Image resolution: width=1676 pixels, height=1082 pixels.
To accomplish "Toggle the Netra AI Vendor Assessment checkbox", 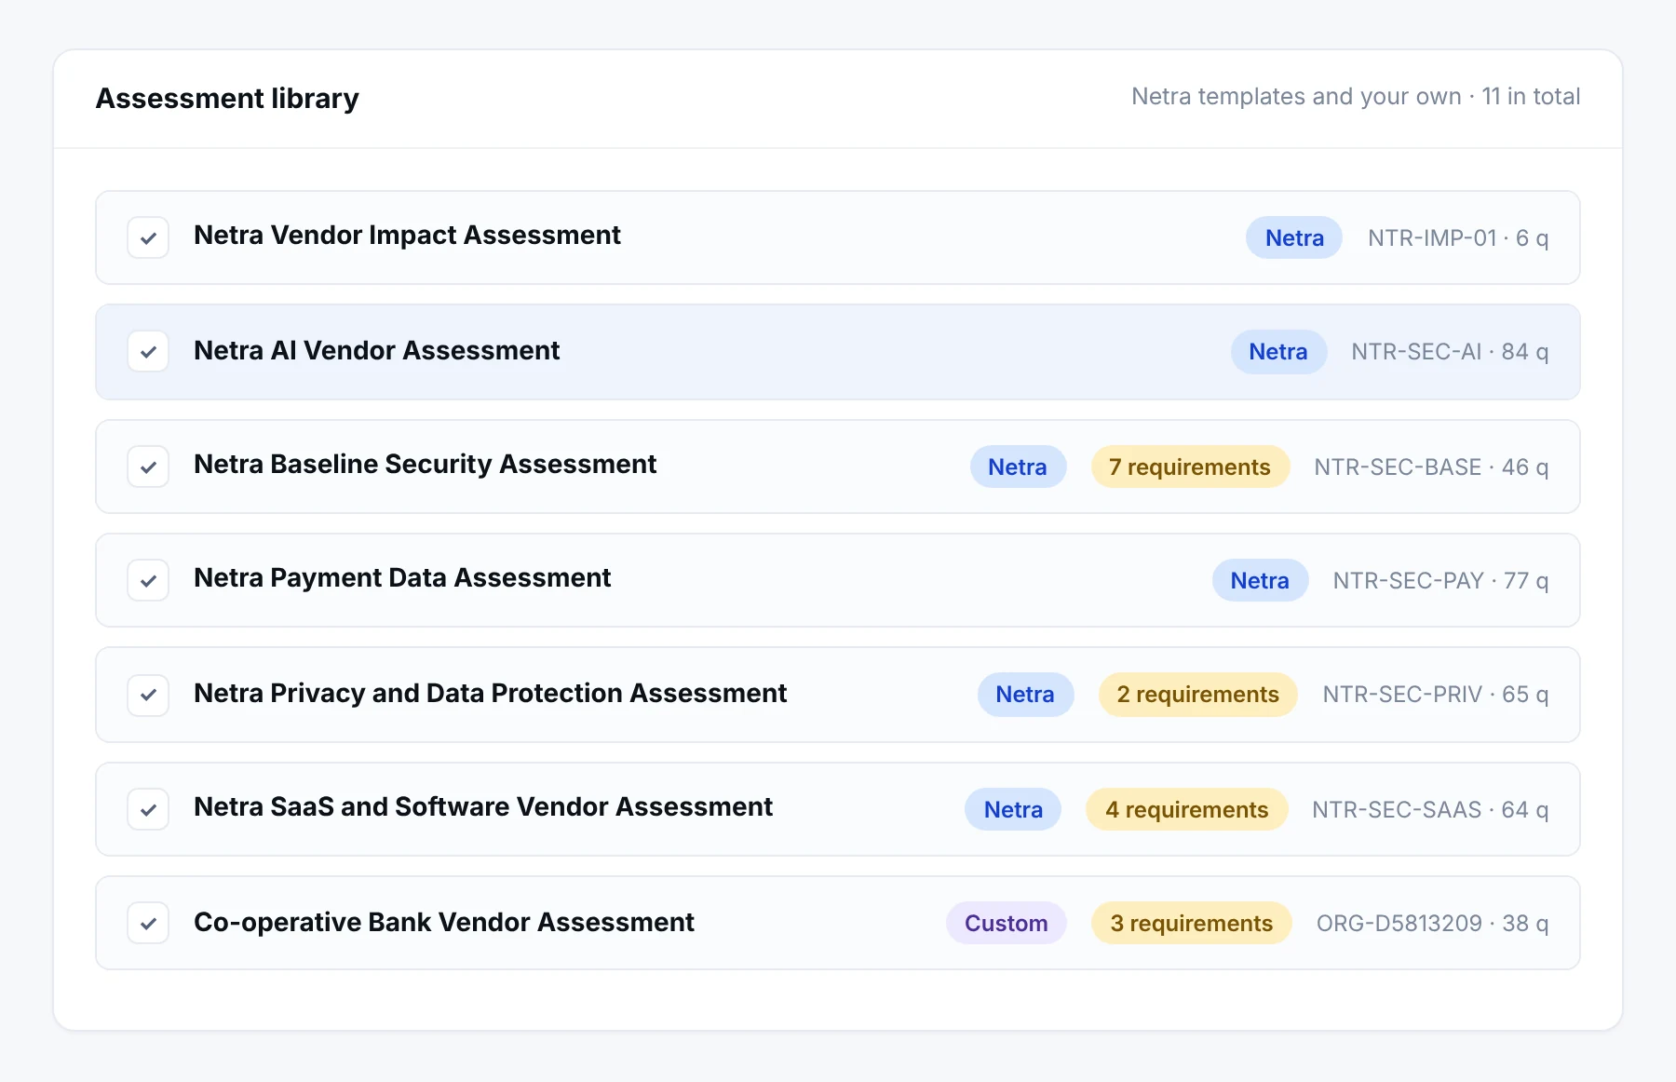I will pyautogui.click(x=148, y=352).
